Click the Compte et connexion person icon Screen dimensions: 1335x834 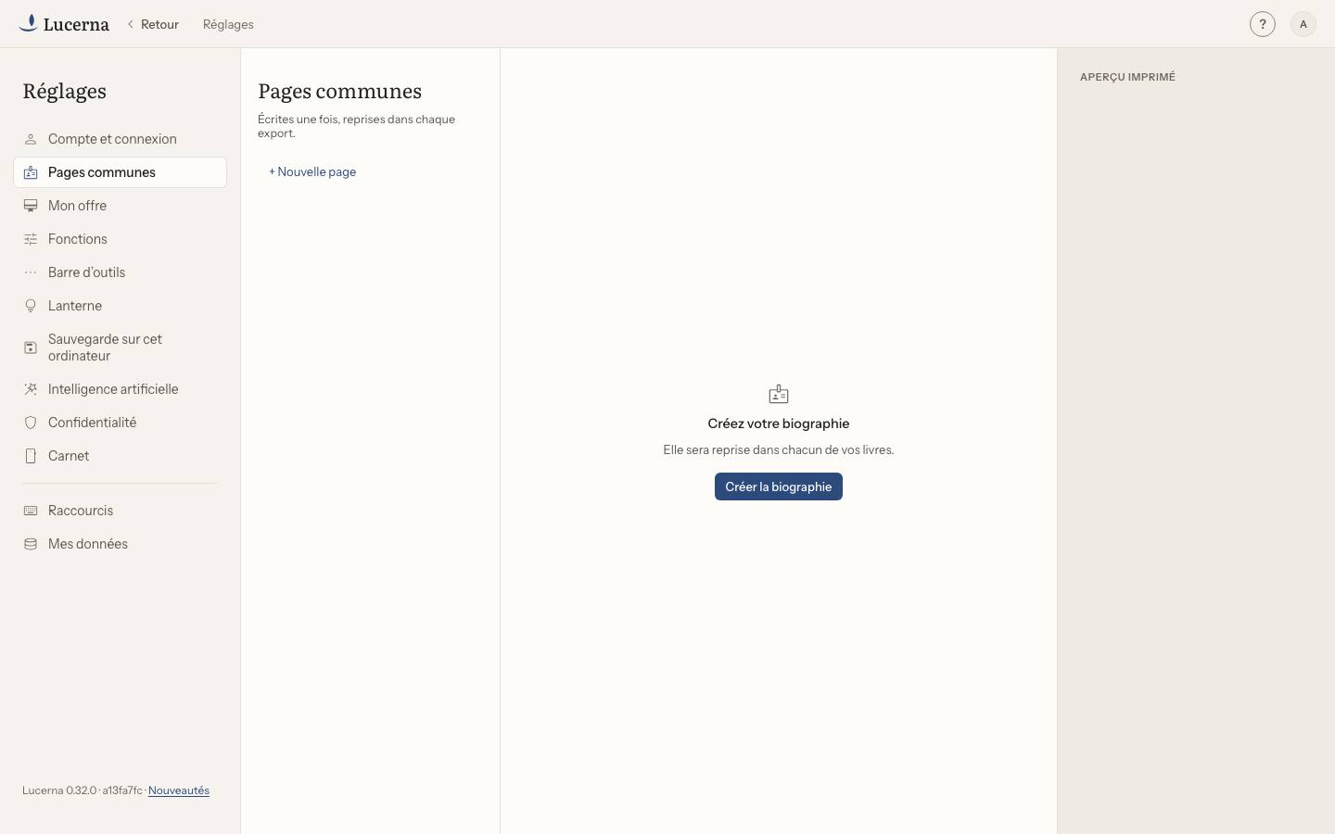pos(31,139)
